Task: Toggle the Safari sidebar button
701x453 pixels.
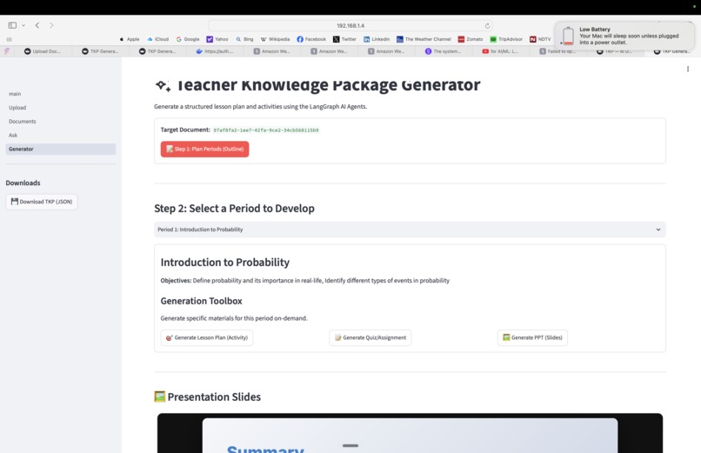Action: [x=12, y=25]
